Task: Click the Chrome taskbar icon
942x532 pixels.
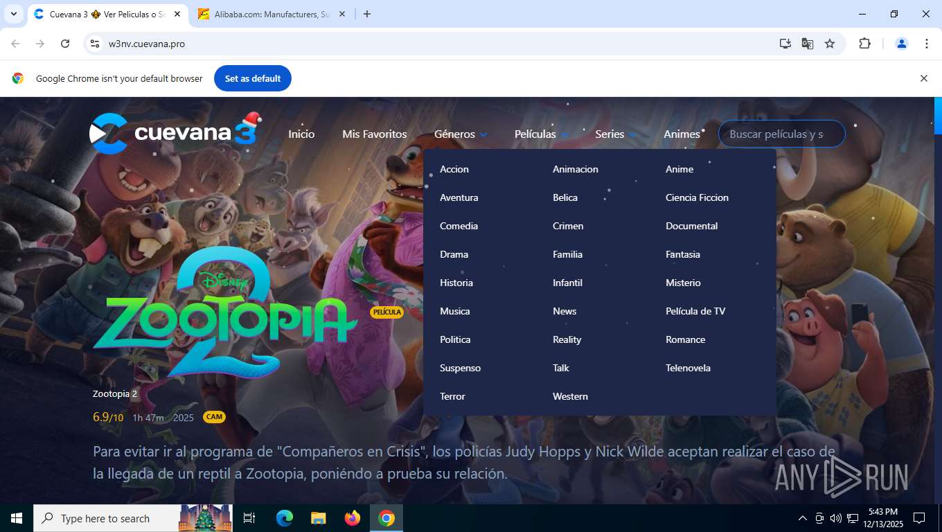Action: click(x=386, y=518)
